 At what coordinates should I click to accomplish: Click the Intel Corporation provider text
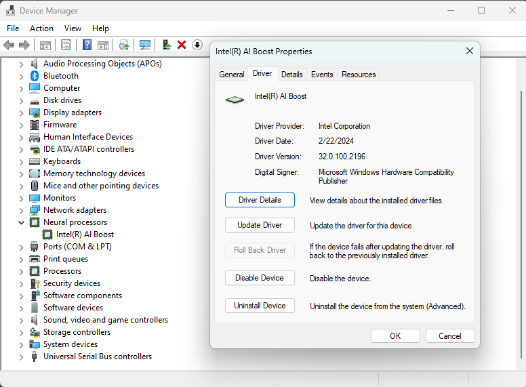pyautogui.click(x=344, y=126)
